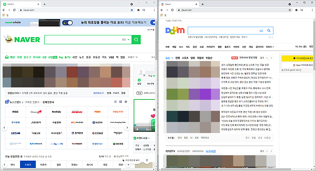Click the scroll-to-top floating button in Naver
This screenshot has height=171, width=316.
147,160
